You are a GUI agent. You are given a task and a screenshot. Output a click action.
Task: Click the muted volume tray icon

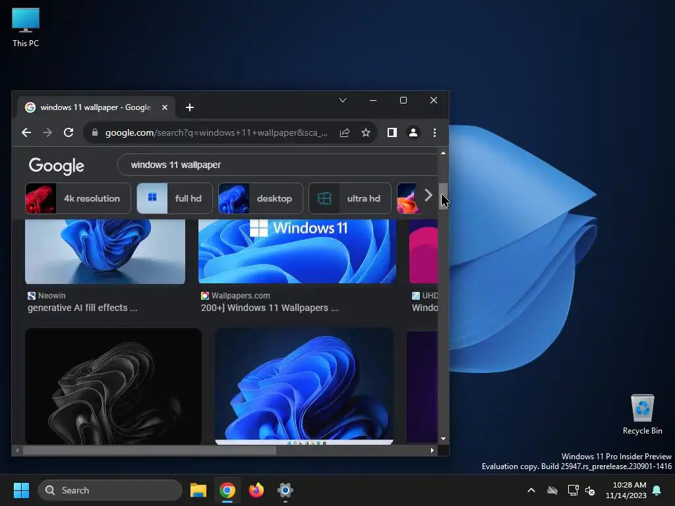(590, 490)
